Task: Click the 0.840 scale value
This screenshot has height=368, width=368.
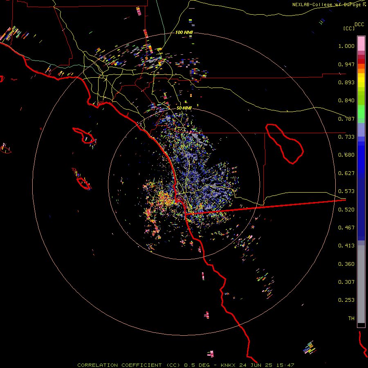Action: (x=346, y=101)
